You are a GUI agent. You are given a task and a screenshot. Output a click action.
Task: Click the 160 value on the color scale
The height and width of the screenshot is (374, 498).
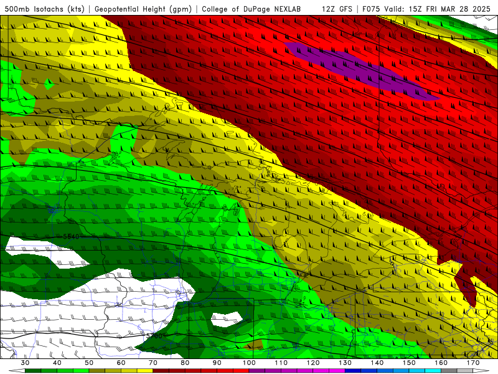tap(441, 363)
